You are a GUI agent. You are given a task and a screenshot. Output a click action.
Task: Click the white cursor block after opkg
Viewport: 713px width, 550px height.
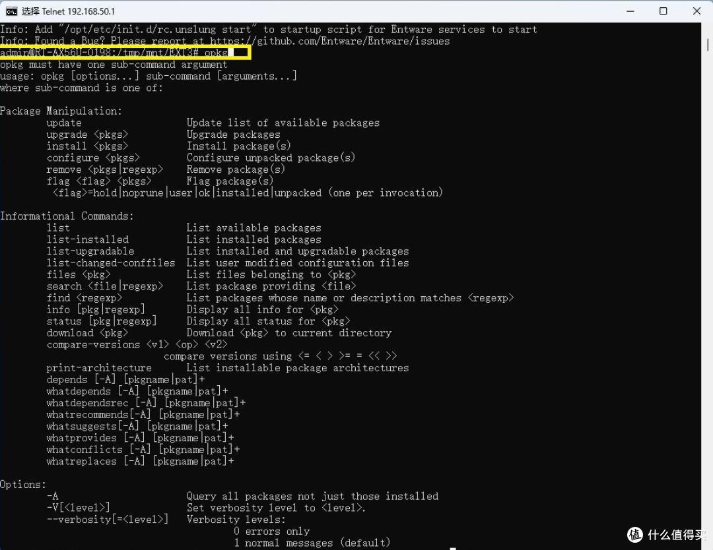tap(240, 53)
